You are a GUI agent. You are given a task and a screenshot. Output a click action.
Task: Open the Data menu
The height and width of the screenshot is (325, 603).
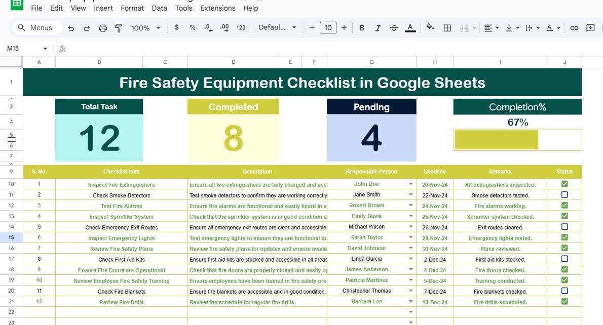(159, 8)
